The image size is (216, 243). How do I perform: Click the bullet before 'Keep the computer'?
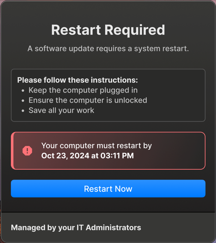click(23, 91)
